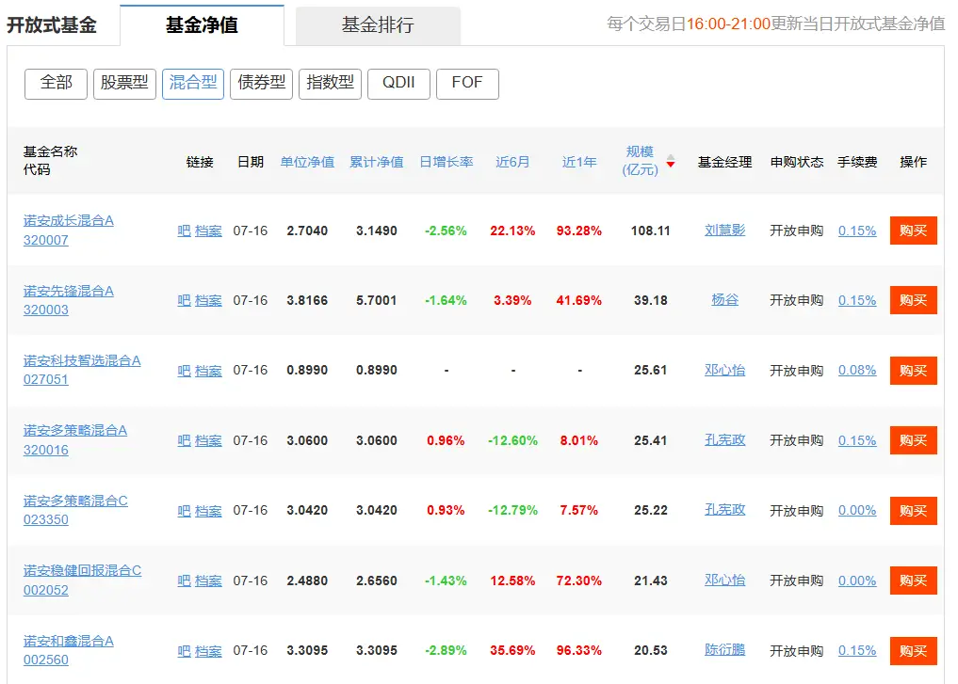Open fund 诺安和鑫混合A
The height and width of the screenshot is (684, 958).
(69, 641)
